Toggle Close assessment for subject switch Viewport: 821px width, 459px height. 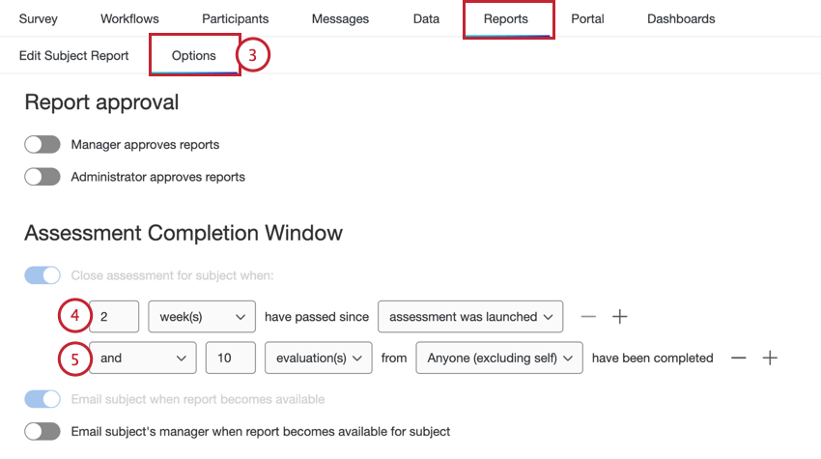tap(42, 275)
